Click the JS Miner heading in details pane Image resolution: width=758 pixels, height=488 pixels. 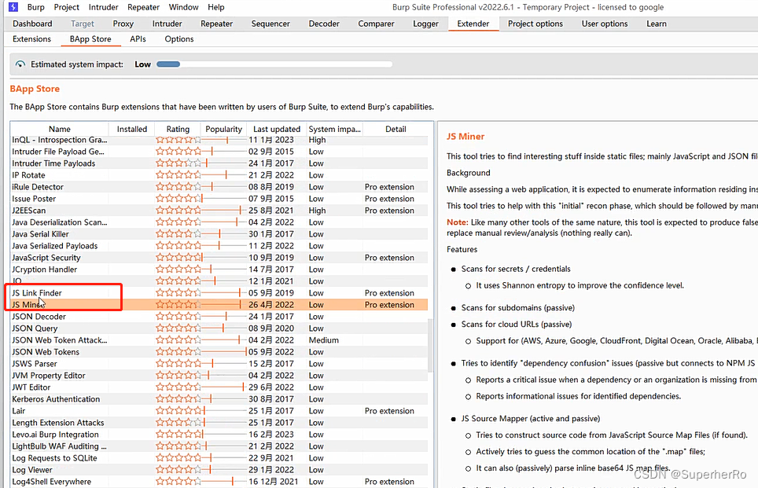click(x=465, y=137)
